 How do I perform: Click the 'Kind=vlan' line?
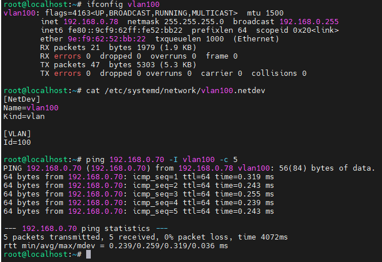pyautogui.click(x=24, y=117)
